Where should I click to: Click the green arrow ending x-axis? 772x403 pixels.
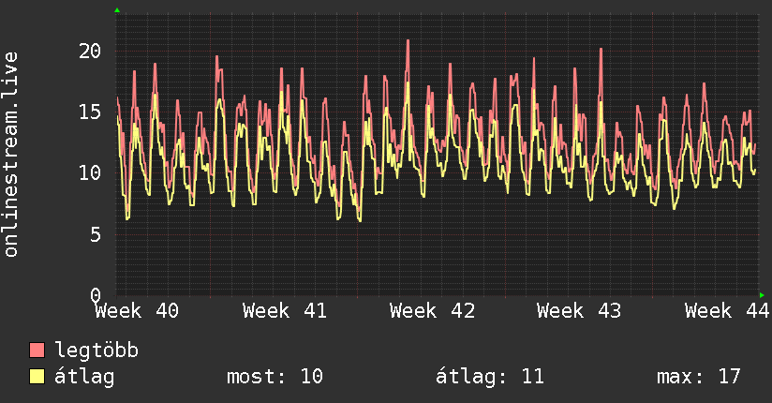click(762, 295)
